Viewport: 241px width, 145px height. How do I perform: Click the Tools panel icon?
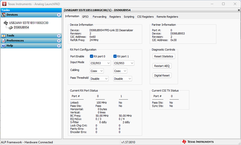[x=3, y=36]
